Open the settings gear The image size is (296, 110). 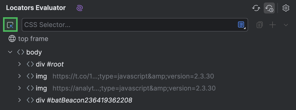tap(286, 8)
